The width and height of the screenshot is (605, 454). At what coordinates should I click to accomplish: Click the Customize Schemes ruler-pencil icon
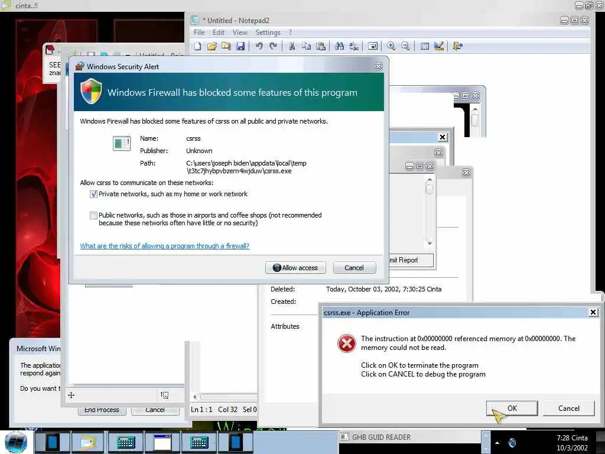pyautogui.click(x=439, y=46)
